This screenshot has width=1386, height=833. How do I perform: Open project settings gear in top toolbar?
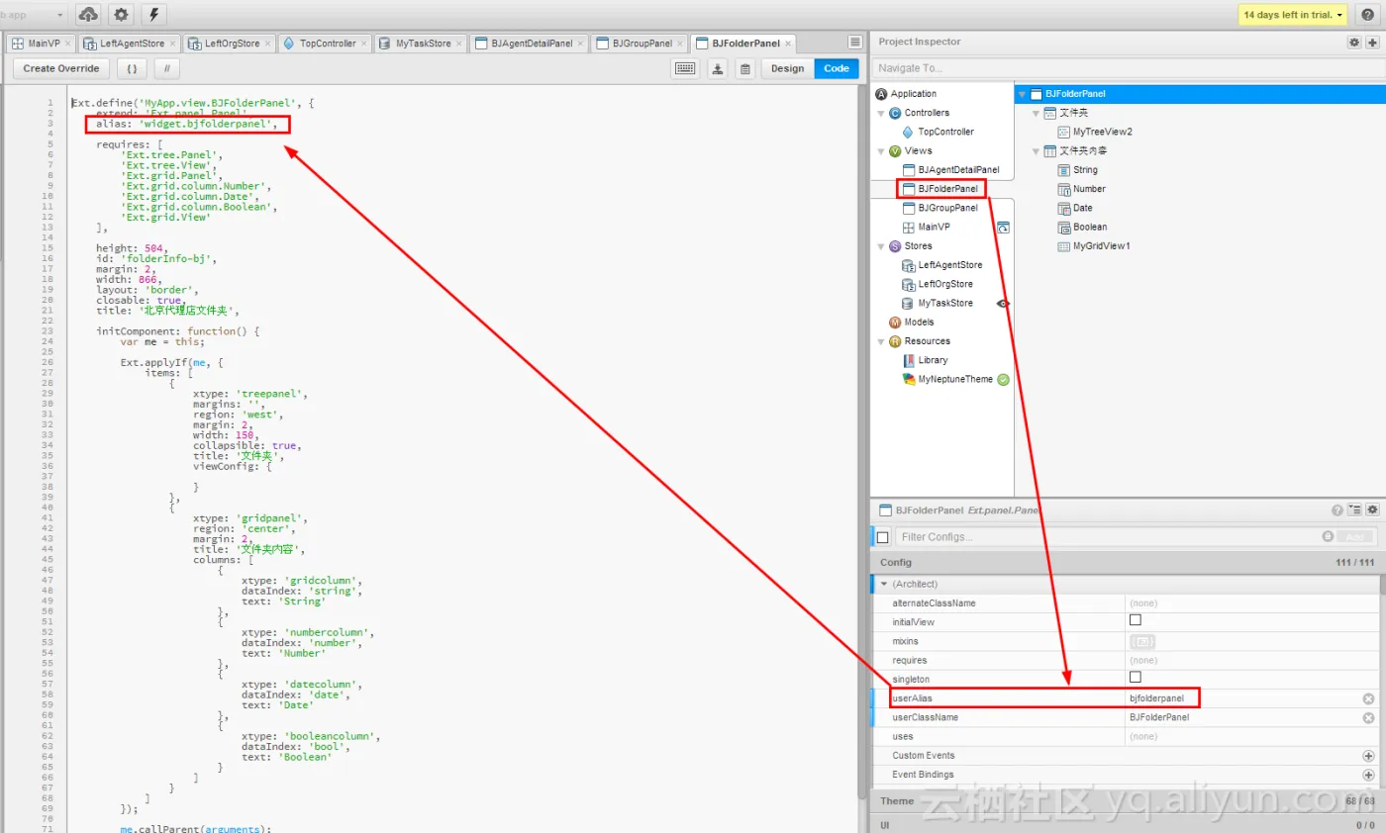click(x=121, y=15)
